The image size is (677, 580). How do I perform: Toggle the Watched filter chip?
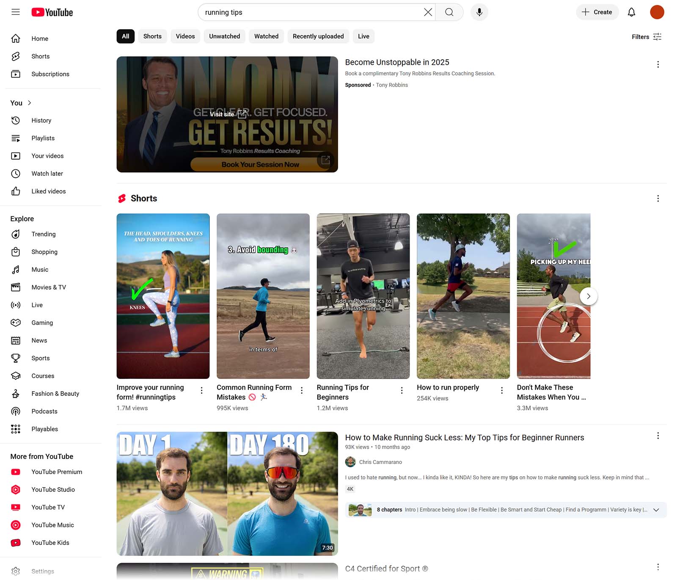coord(266,36)
